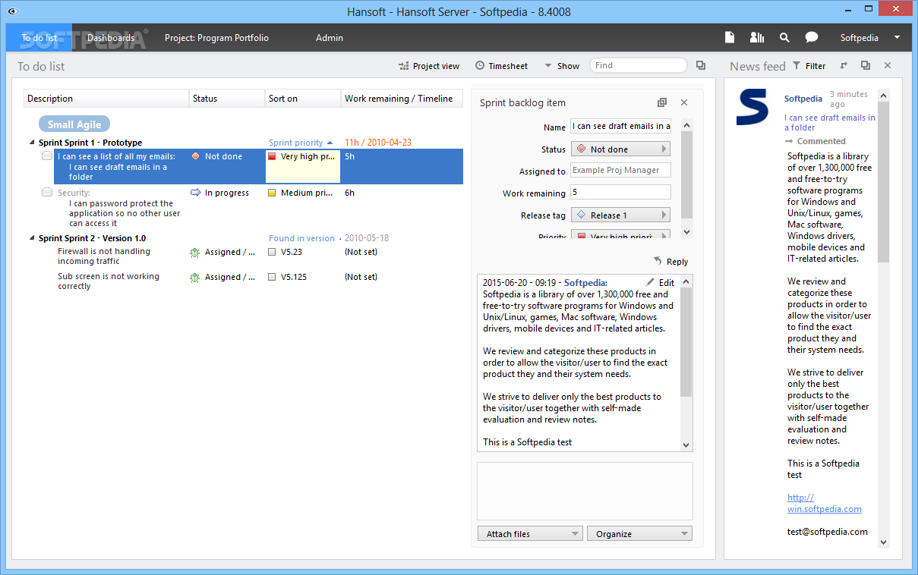This screenshot has height=575, width=918.
Task: Click bug icon for Sub screen item
Action: [195, 277]
